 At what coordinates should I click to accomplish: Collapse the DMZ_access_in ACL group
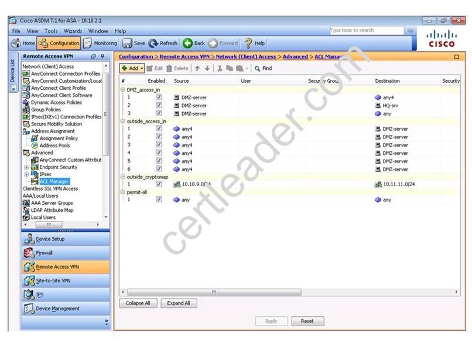coord(123,90)
